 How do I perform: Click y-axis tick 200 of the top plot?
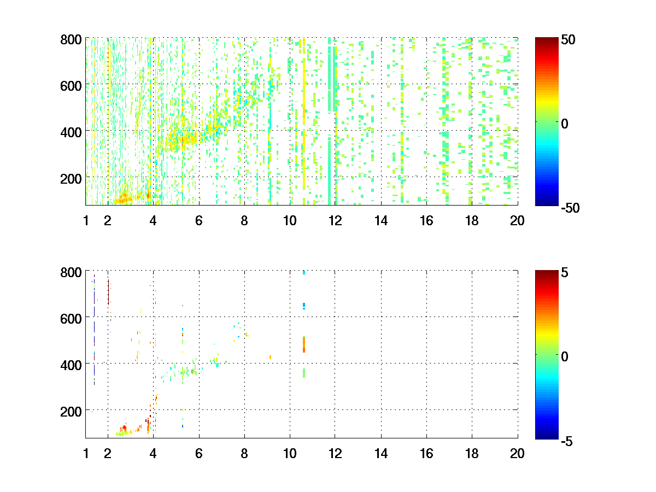coord(71,178)
